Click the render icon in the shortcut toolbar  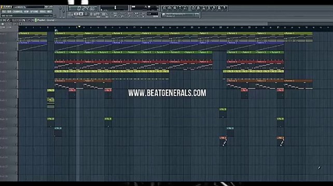(203, 8)
